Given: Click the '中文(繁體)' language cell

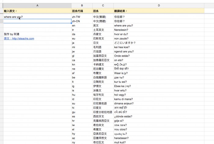Looking at the screenshot, I should pyautogui.click(x=103, y=17).
